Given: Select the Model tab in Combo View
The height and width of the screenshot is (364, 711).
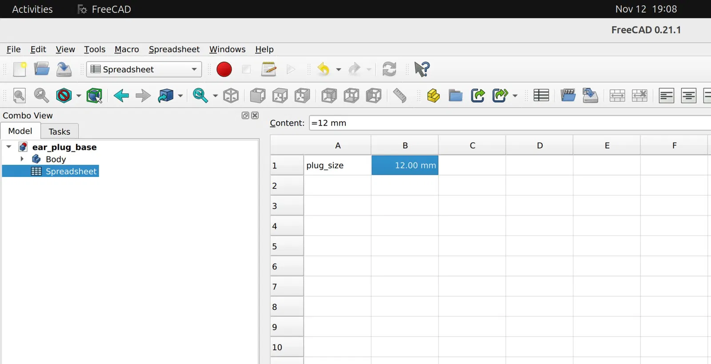Looking at the screenshot, I should (x=20, y=131).
